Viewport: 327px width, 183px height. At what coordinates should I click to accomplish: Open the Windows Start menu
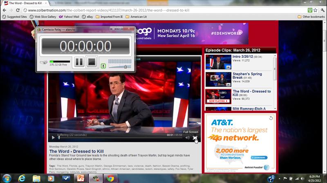[x=7, y=179]
